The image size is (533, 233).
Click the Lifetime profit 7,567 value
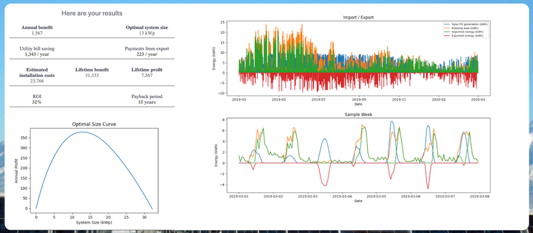(x=147, y=75)
